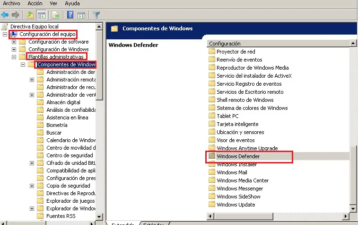This screenshot has width=358, height=225.
Task: Click settings list horizontal scroll left arrow
Action: [x=210, y=216]
